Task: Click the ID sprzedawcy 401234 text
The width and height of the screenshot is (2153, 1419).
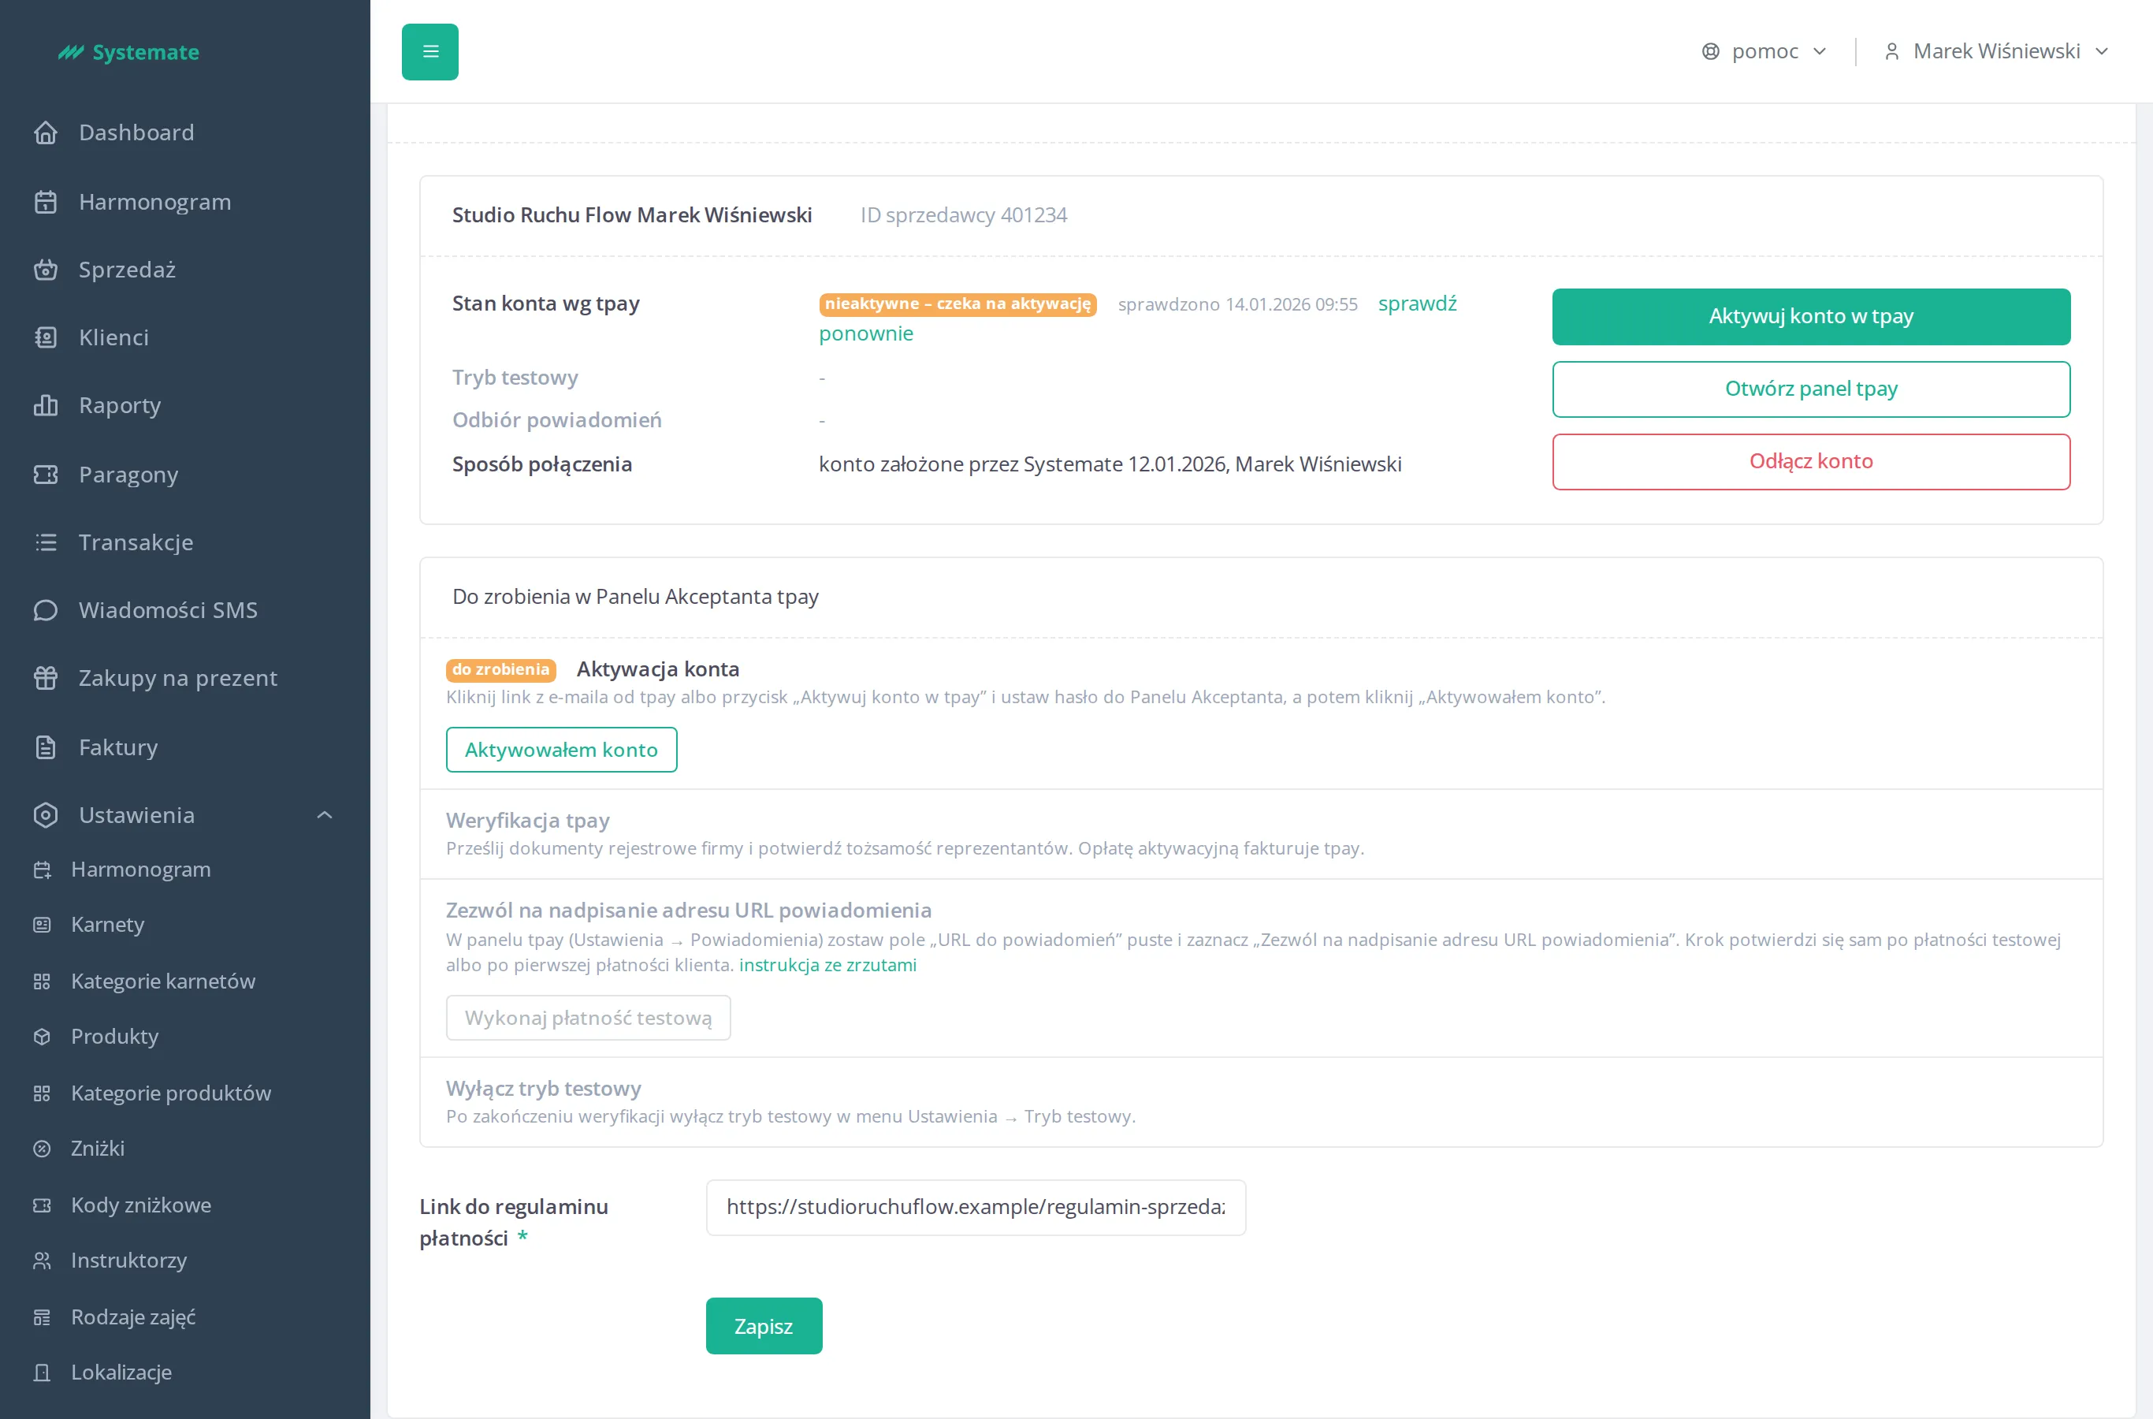Action: click(964, 215)
